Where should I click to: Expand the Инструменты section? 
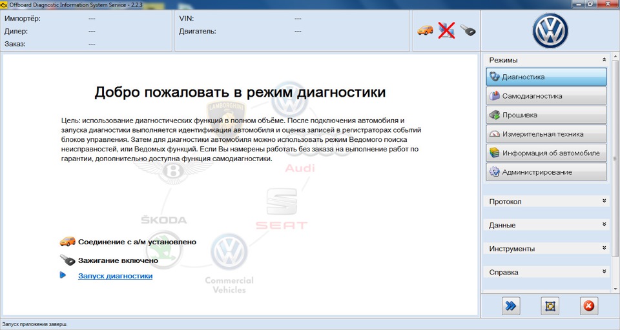point(546,249)
